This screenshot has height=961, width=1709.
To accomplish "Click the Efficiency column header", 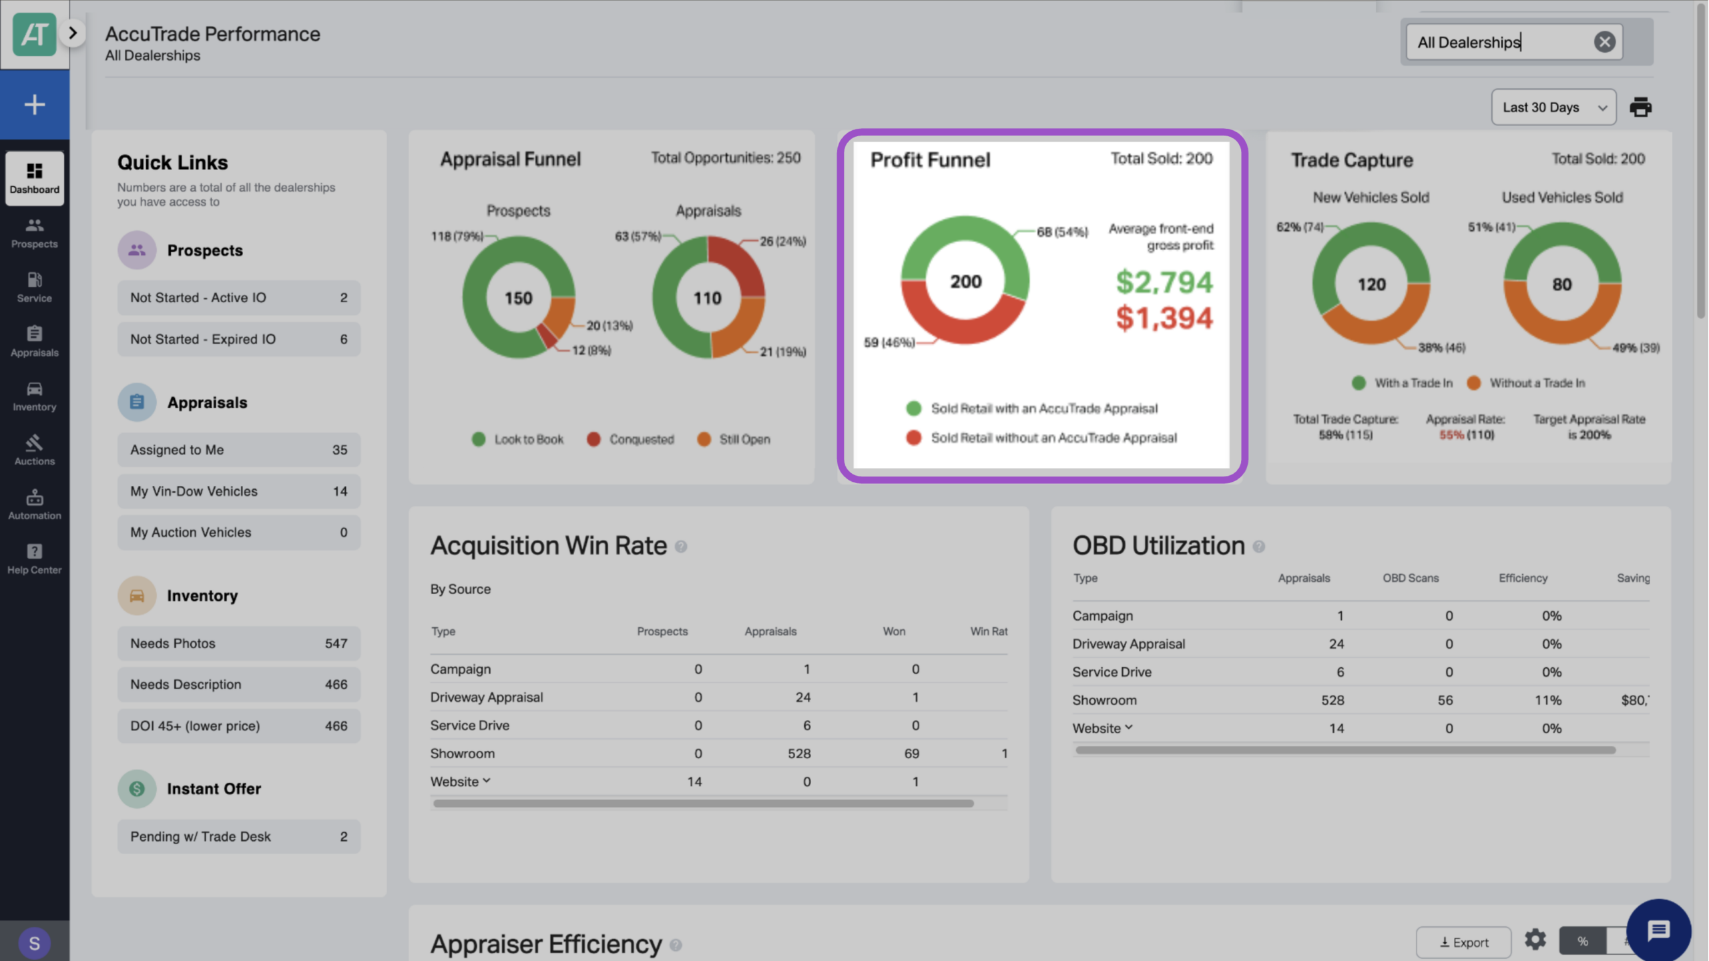I will [1523, 578].
